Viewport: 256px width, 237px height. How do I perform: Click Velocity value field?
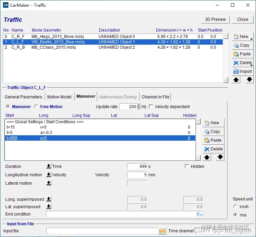coord(137,175)
